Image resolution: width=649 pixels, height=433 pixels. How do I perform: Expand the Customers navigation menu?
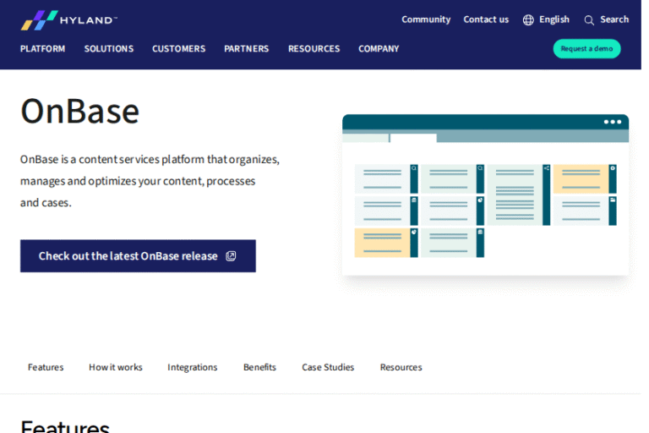tap(178, 49)
